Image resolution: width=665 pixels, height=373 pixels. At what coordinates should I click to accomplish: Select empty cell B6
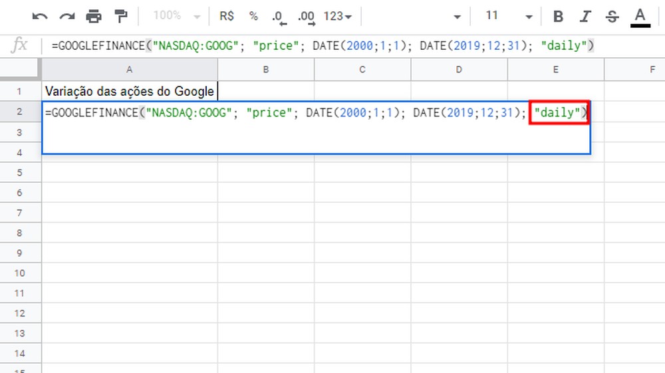266,192
